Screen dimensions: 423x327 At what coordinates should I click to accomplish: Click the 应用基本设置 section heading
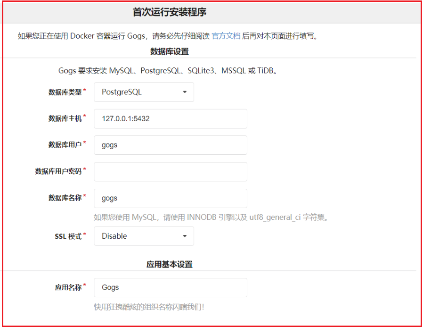(170, 264)
